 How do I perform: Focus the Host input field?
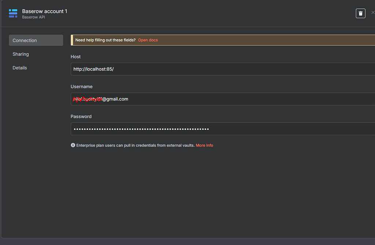220,69
